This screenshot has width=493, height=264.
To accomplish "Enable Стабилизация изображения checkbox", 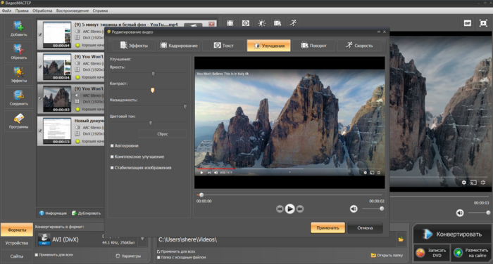I will pos(112,168).
